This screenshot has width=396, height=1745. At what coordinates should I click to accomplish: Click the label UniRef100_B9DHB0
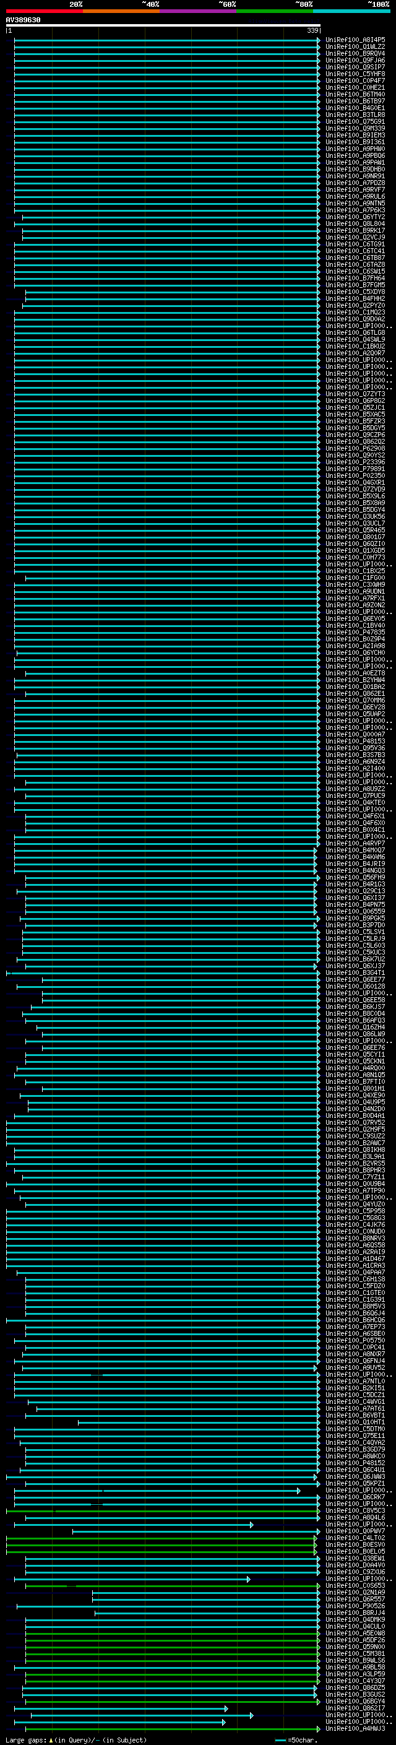tap(355, 170)
